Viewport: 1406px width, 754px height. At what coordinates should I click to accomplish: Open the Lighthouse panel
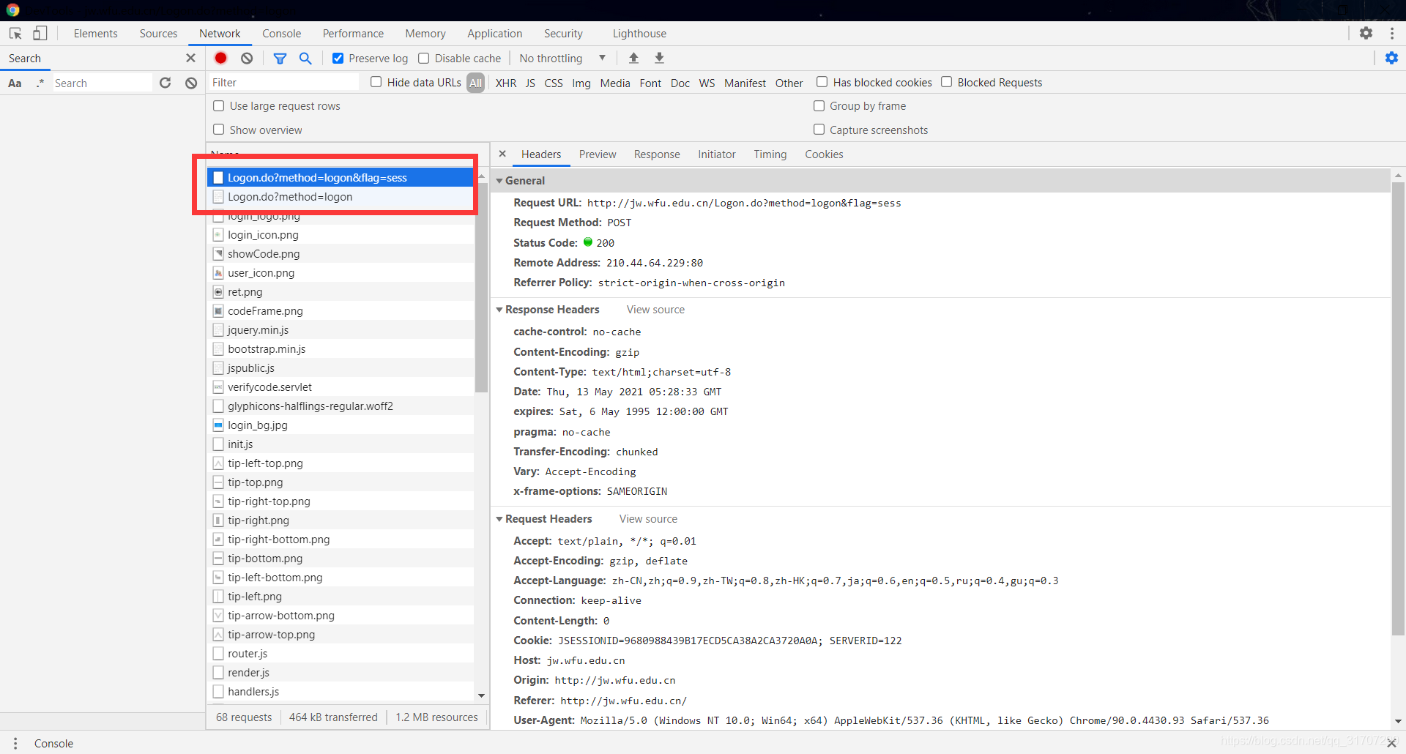tap(639, 33)
